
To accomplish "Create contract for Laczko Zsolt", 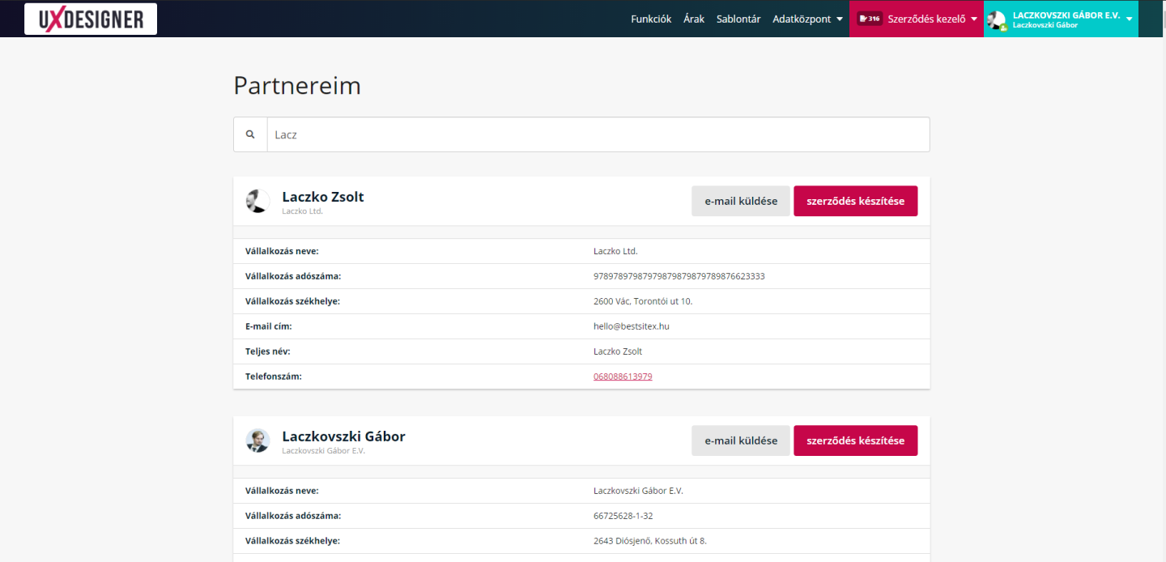I will 855,201.
